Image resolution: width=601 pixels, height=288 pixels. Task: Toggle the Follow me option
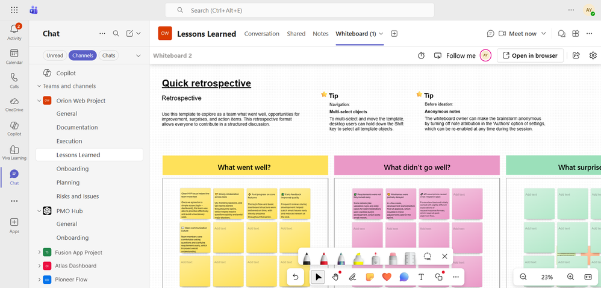tap(455, 55)
